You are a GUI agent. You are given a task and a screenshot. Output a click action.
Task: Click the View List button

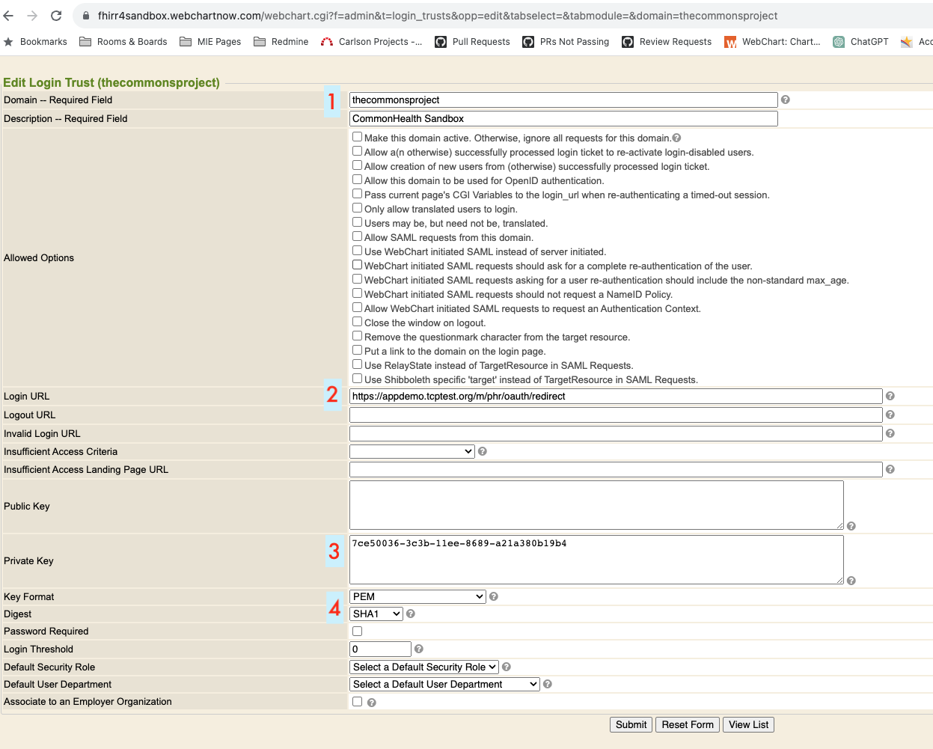point(748,724)
